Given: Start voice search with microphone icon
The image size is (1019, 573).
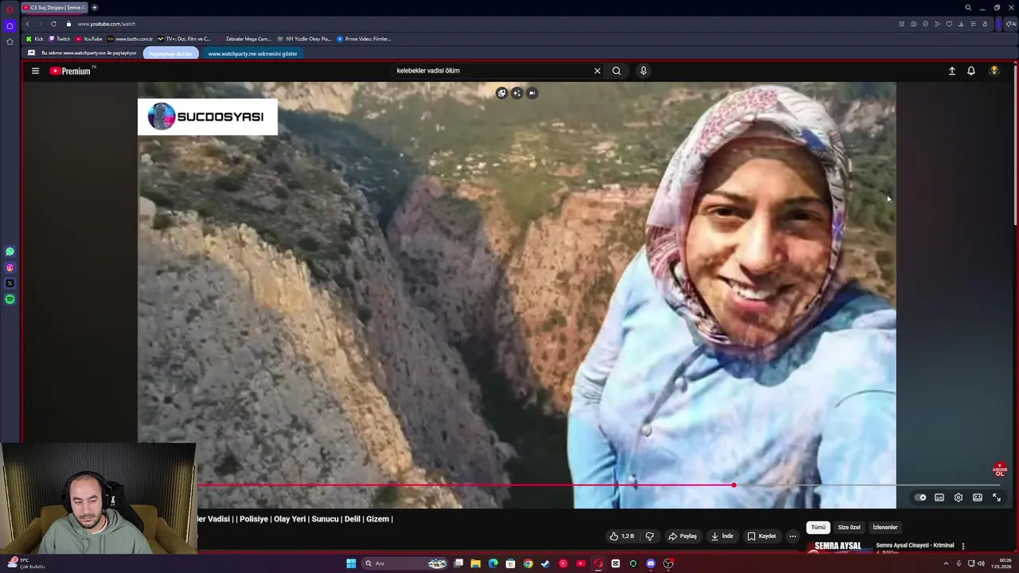Looking at the screenshot, I should click(x=643, y=71).
